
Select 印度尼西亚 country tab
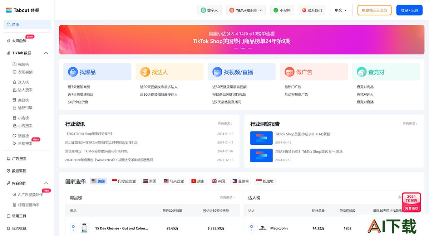(124, 181)
